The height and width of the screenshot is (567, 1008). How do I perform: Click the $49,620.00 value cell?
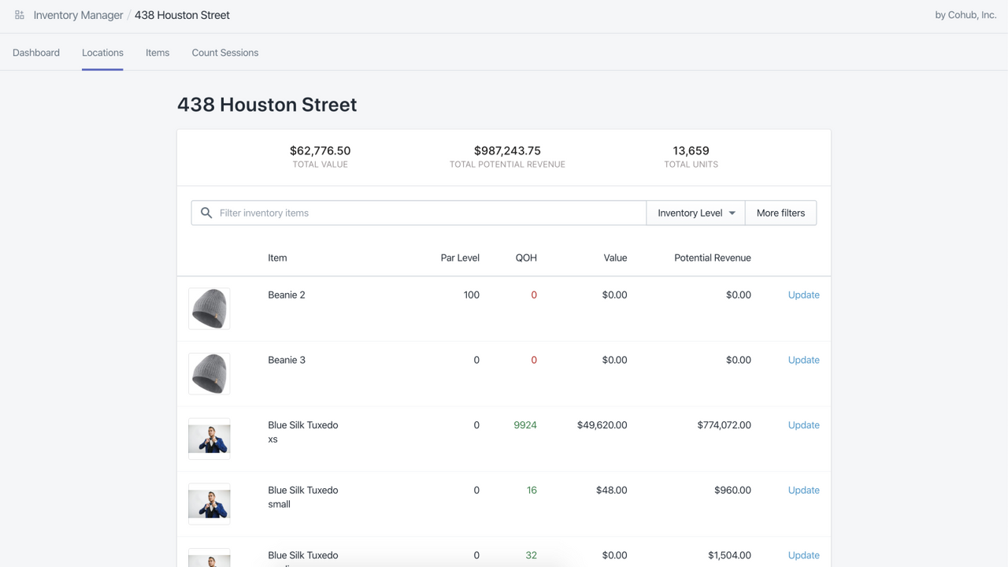coord(602,425)
